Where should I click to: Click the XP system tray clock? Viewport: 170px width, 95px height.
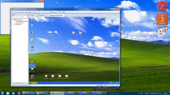(x=117, y=83)
